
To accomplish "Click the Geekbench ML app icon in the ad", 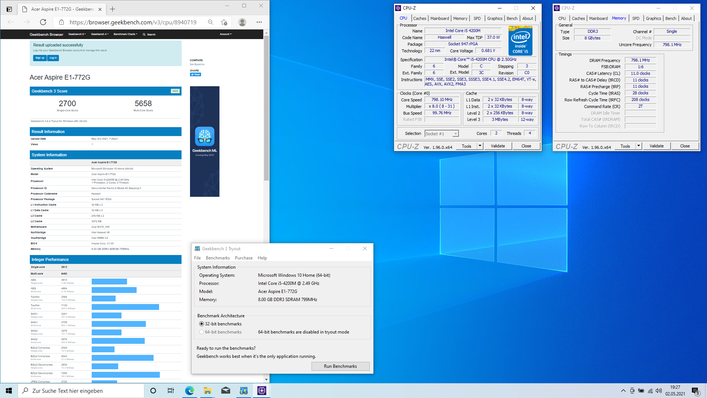I will (x=205, y=136).
